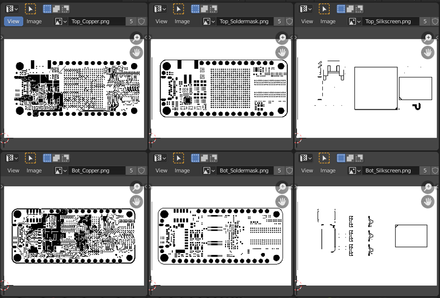Click the large square outline in Top_Silkscreen image
This screenshot has width=440, height=298.
click(x=376, y=88)
